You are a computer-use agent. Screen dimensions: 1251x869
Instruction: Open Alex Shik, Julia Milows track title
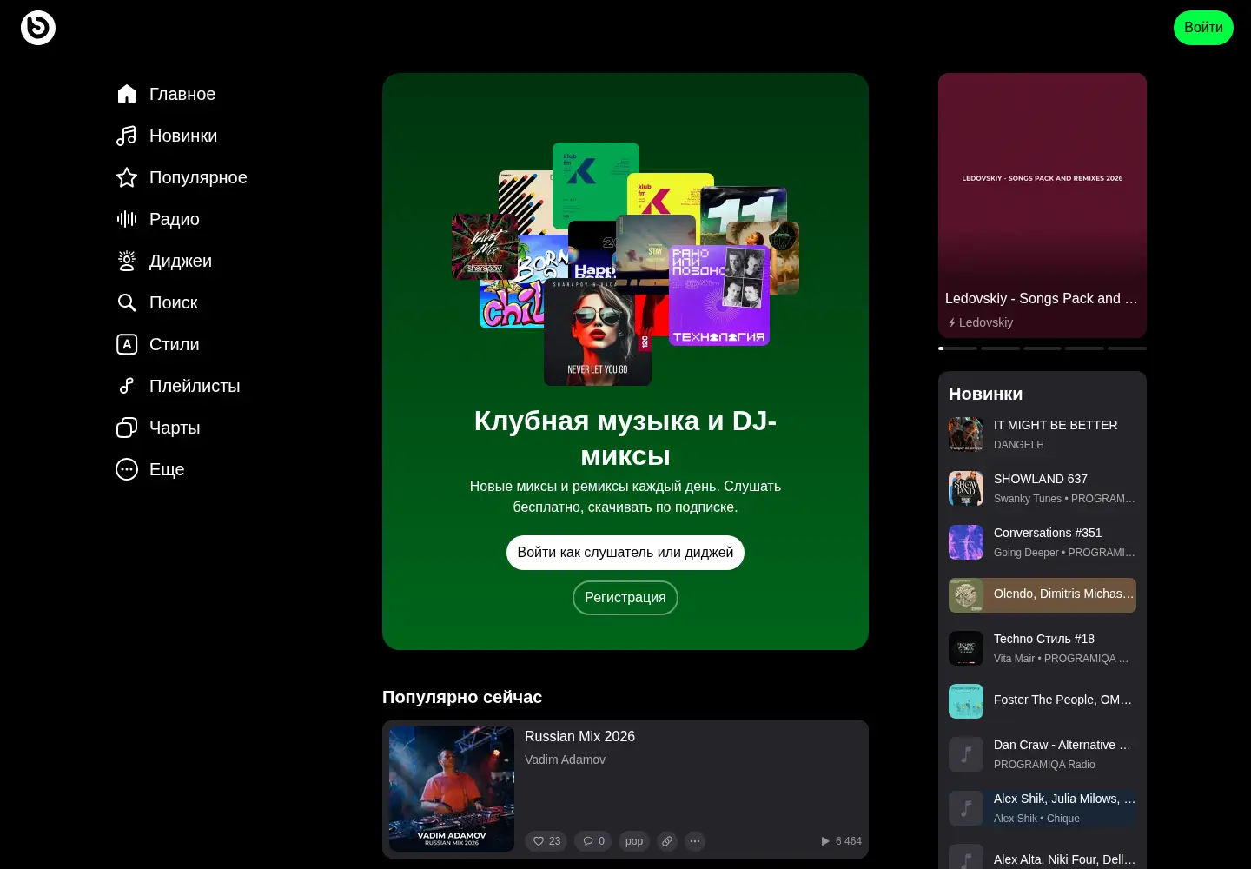[x=1064, y=799]
